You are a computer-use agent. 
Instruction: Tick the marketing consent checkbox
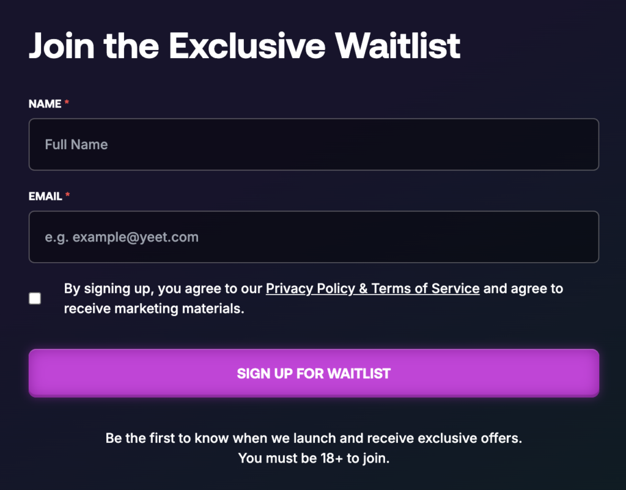point(35,298)
